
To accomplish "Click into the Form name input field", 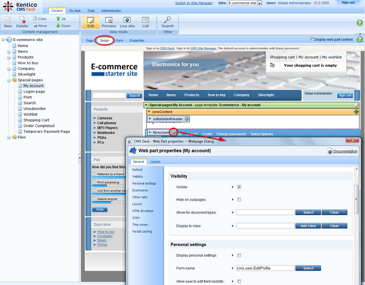I will click(265, 268).
